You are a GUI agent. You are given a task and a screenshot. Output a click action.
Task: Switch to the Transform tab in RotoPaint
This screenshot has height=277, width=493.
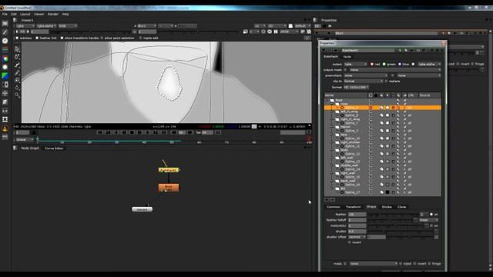353,207
